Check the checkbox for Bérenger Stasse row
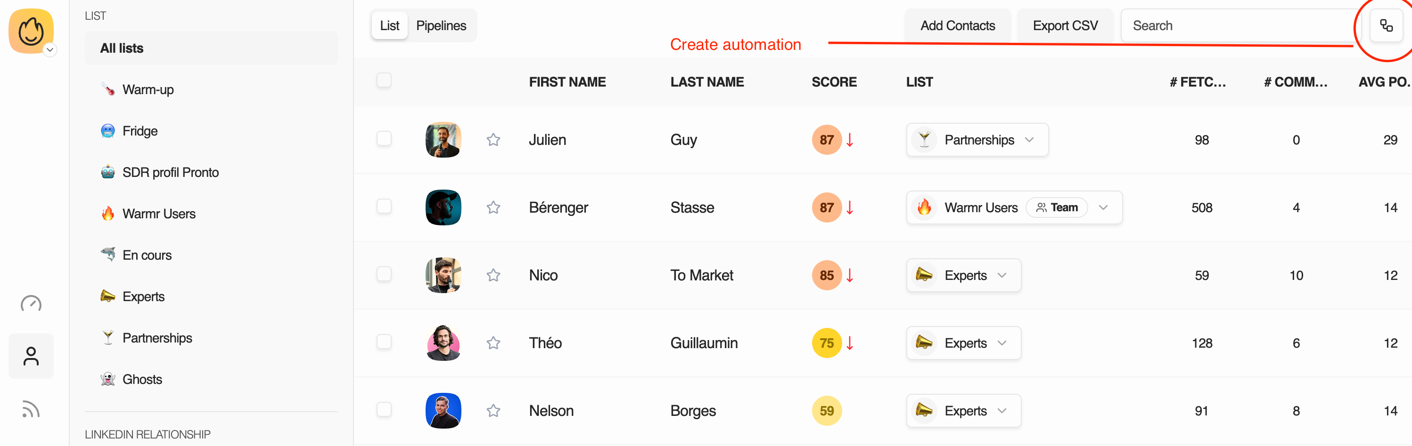Viewport: 1412px width, 446px height. 384,207
